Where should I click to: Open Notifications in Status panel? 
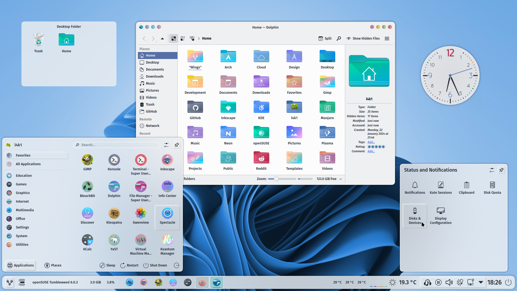[x=415, y=188]
